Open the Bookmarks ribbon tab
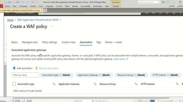Image resolution: width=183 pixels, height=102 pixels. tap(98, 6)
